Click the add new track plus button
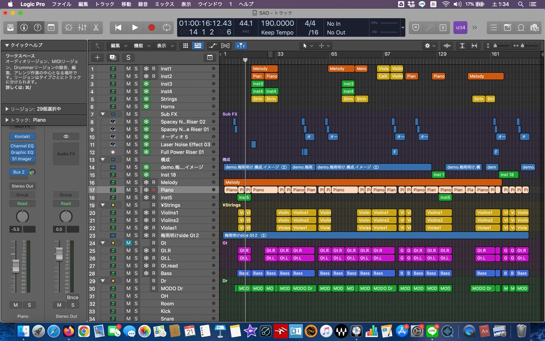This screenshot has height=341, width=545. point(97,57)
